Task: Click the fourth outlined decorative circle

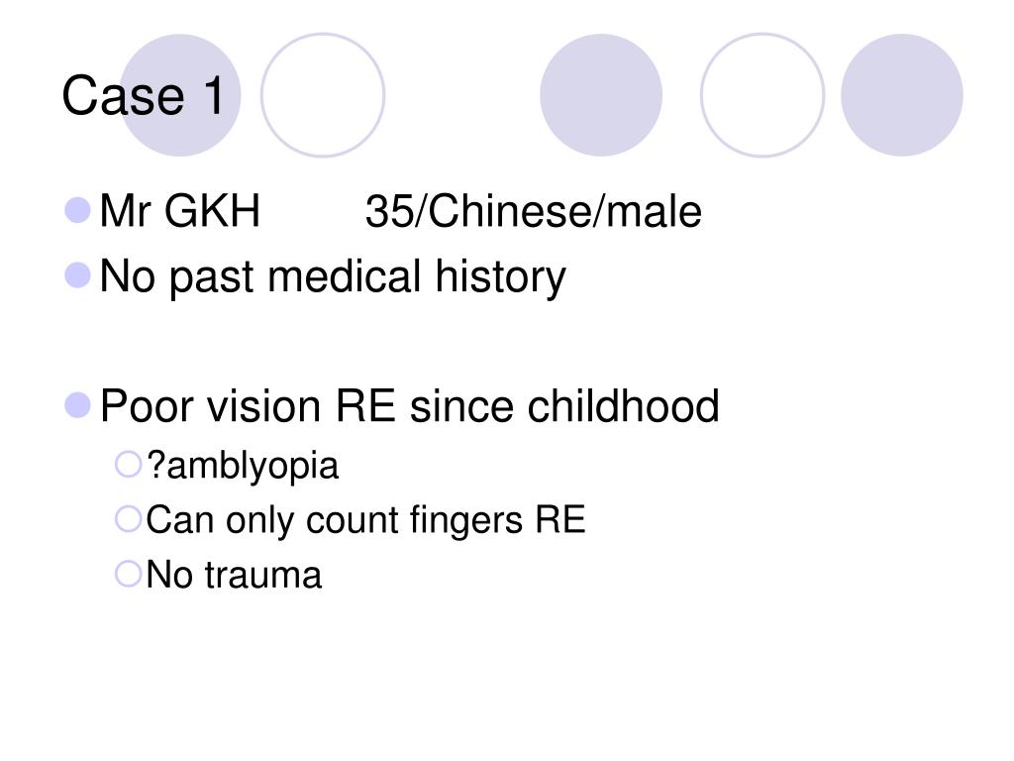Action: tap(762, 95)
